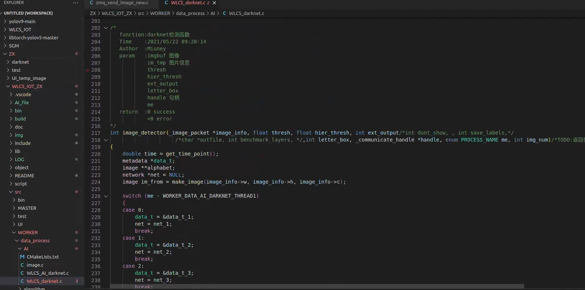
Task: Click C icon beside WLCS_AI_darknet.c
Action: [x=22, y=273]
